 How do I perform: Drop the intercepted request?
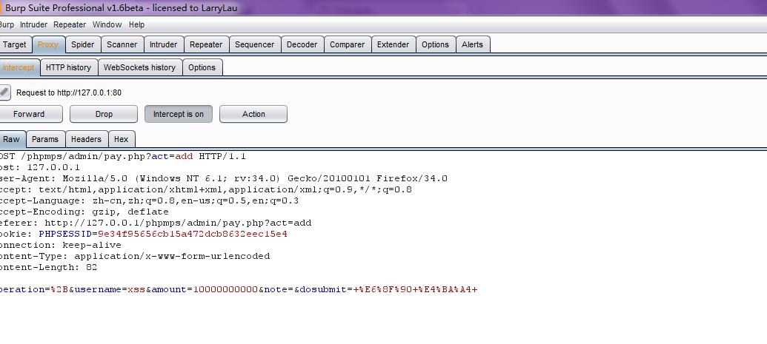(x=104, y=114)
